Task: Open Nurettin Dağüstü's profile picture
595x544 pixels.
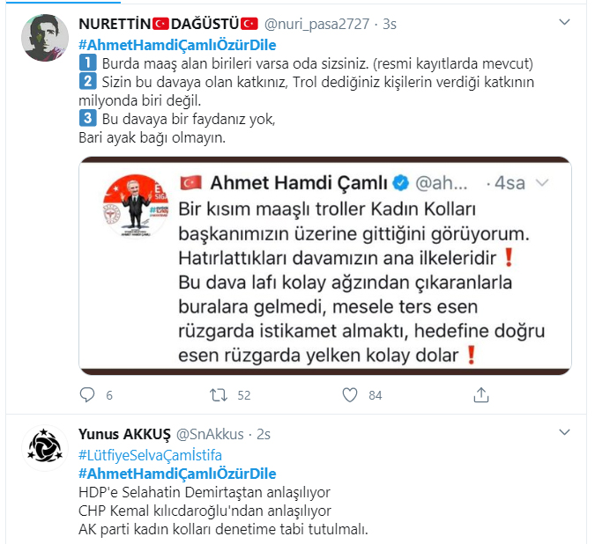Action: coord(45,38)
